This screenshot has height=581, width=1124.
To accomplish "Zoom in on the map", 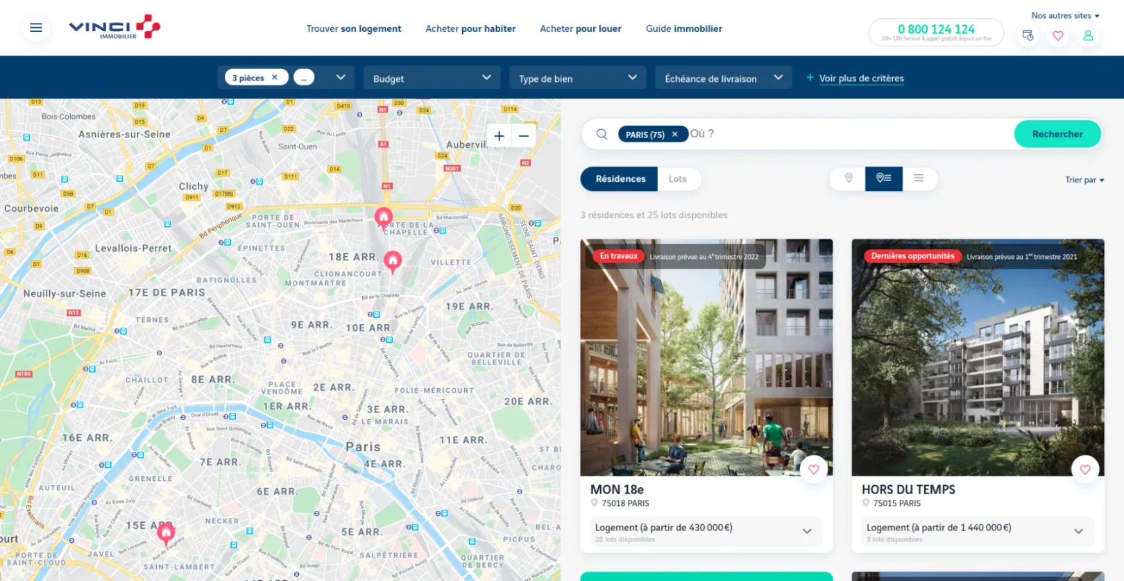I will coord(499,136).
